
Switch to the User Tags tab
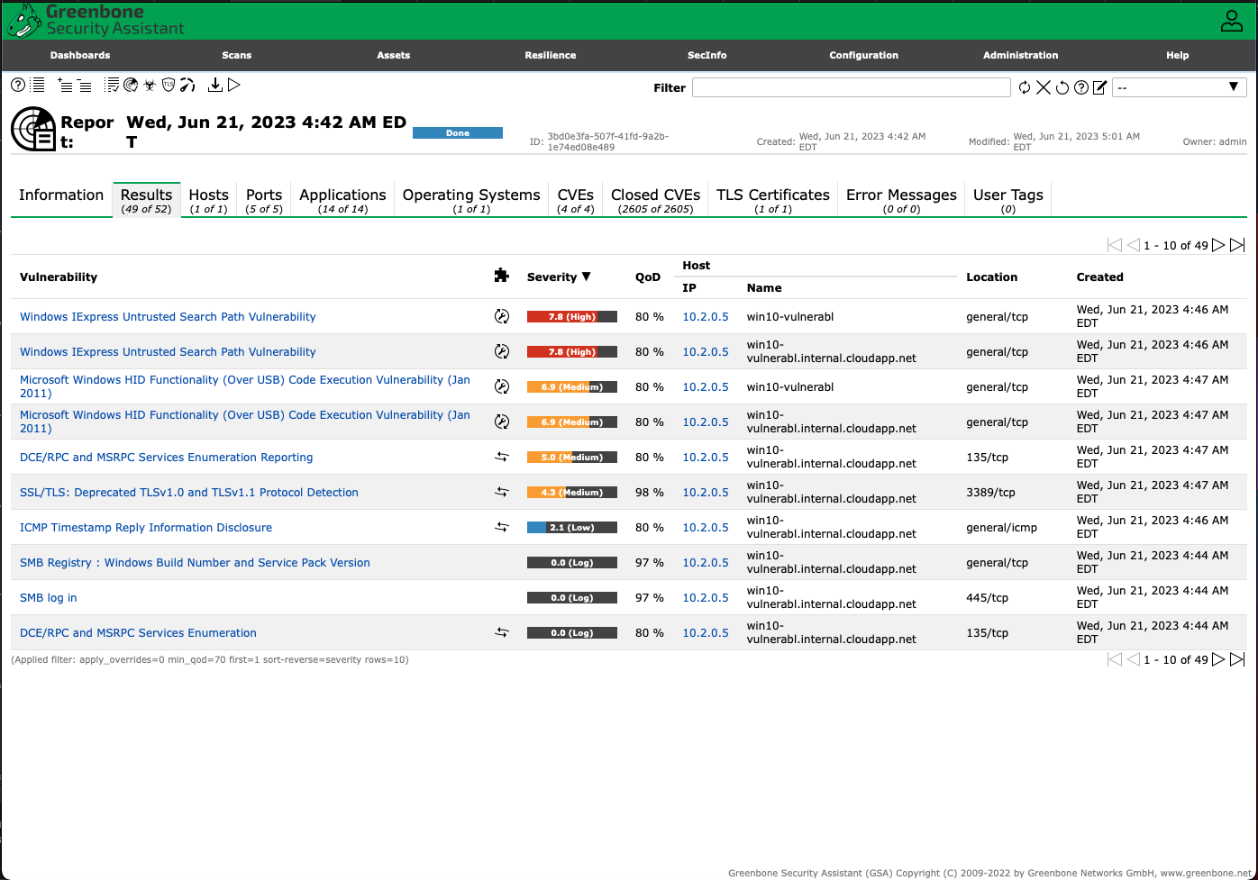click(x=1008, y=200)
